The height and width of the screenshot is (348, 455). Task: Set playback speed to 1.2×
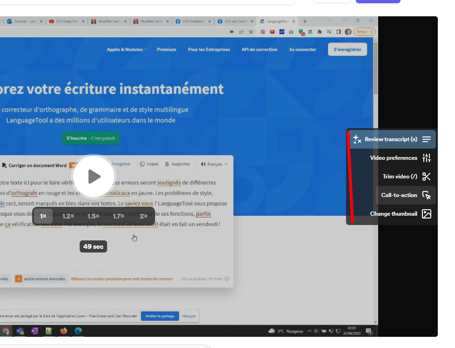[x=68, y=216]
